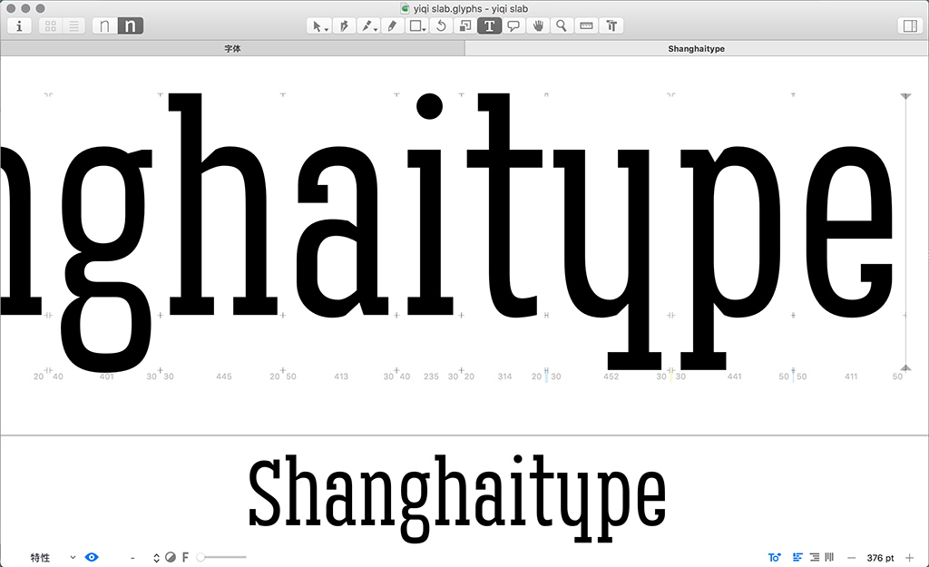Select the Zoom magnifier tool
The height and width of the screenshot is (567, 929).
[x=562, y=26]
